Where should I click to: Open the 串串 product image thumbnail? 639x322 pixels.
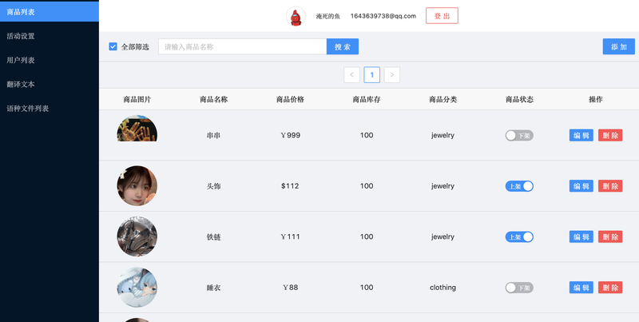tap(137, 129)
